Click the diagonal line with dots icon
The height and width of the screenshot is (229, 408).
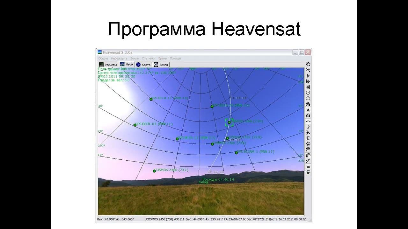coord(308,161)
